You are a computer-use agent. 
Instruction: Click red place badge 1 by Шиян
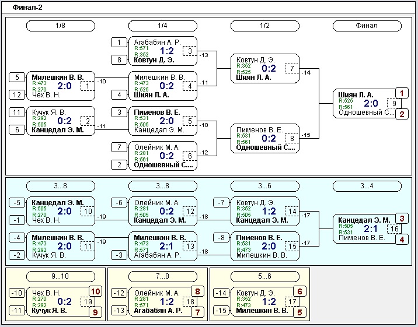point(402,93)
